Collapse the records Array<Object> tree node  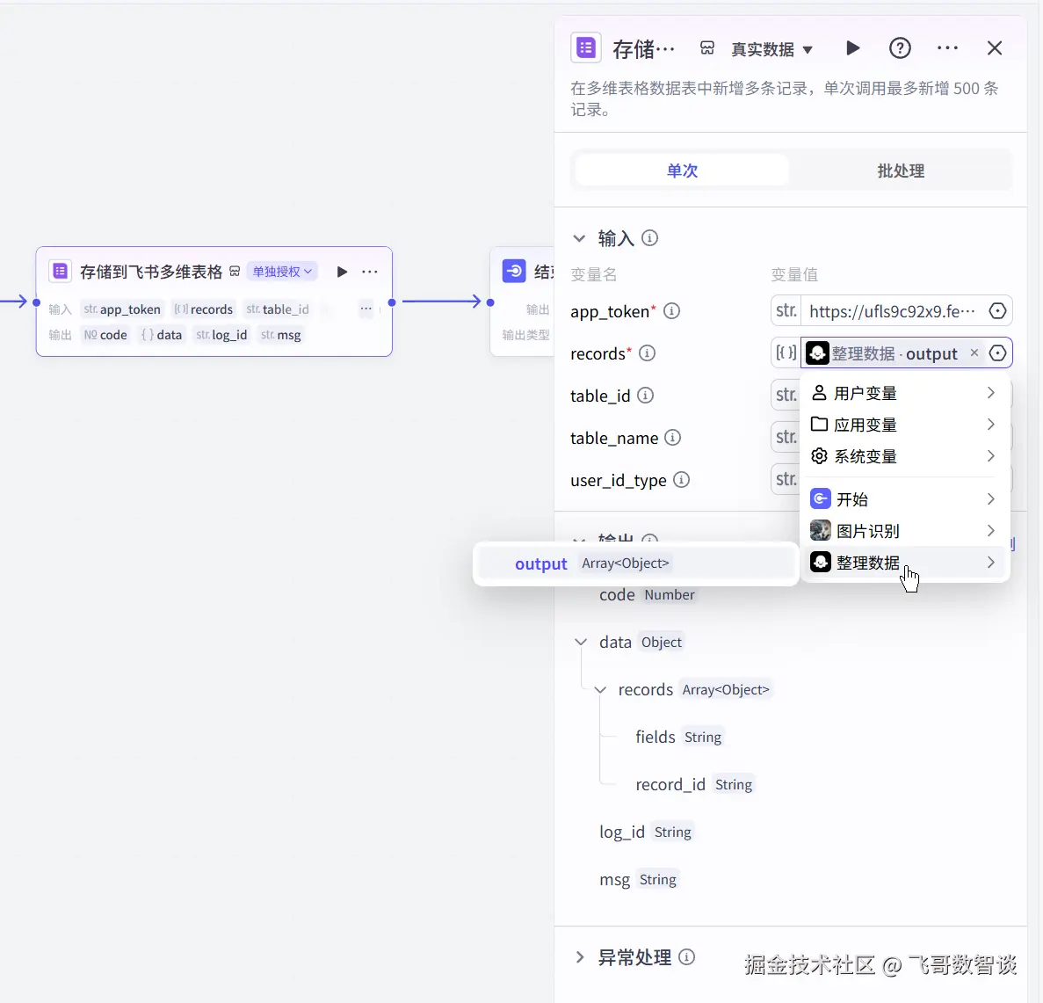pyautogui.click(x=600, y=689)
